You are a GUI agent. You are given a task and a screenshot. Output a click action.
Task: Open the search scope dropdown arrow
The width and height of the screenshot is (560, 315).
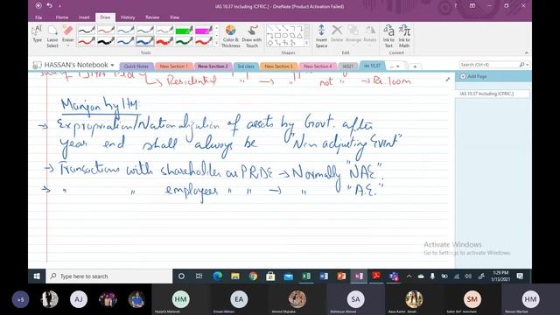click(x=527, y=65)
